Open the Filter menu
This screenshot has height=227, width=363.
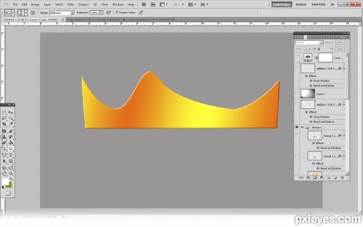pos(71,4)
